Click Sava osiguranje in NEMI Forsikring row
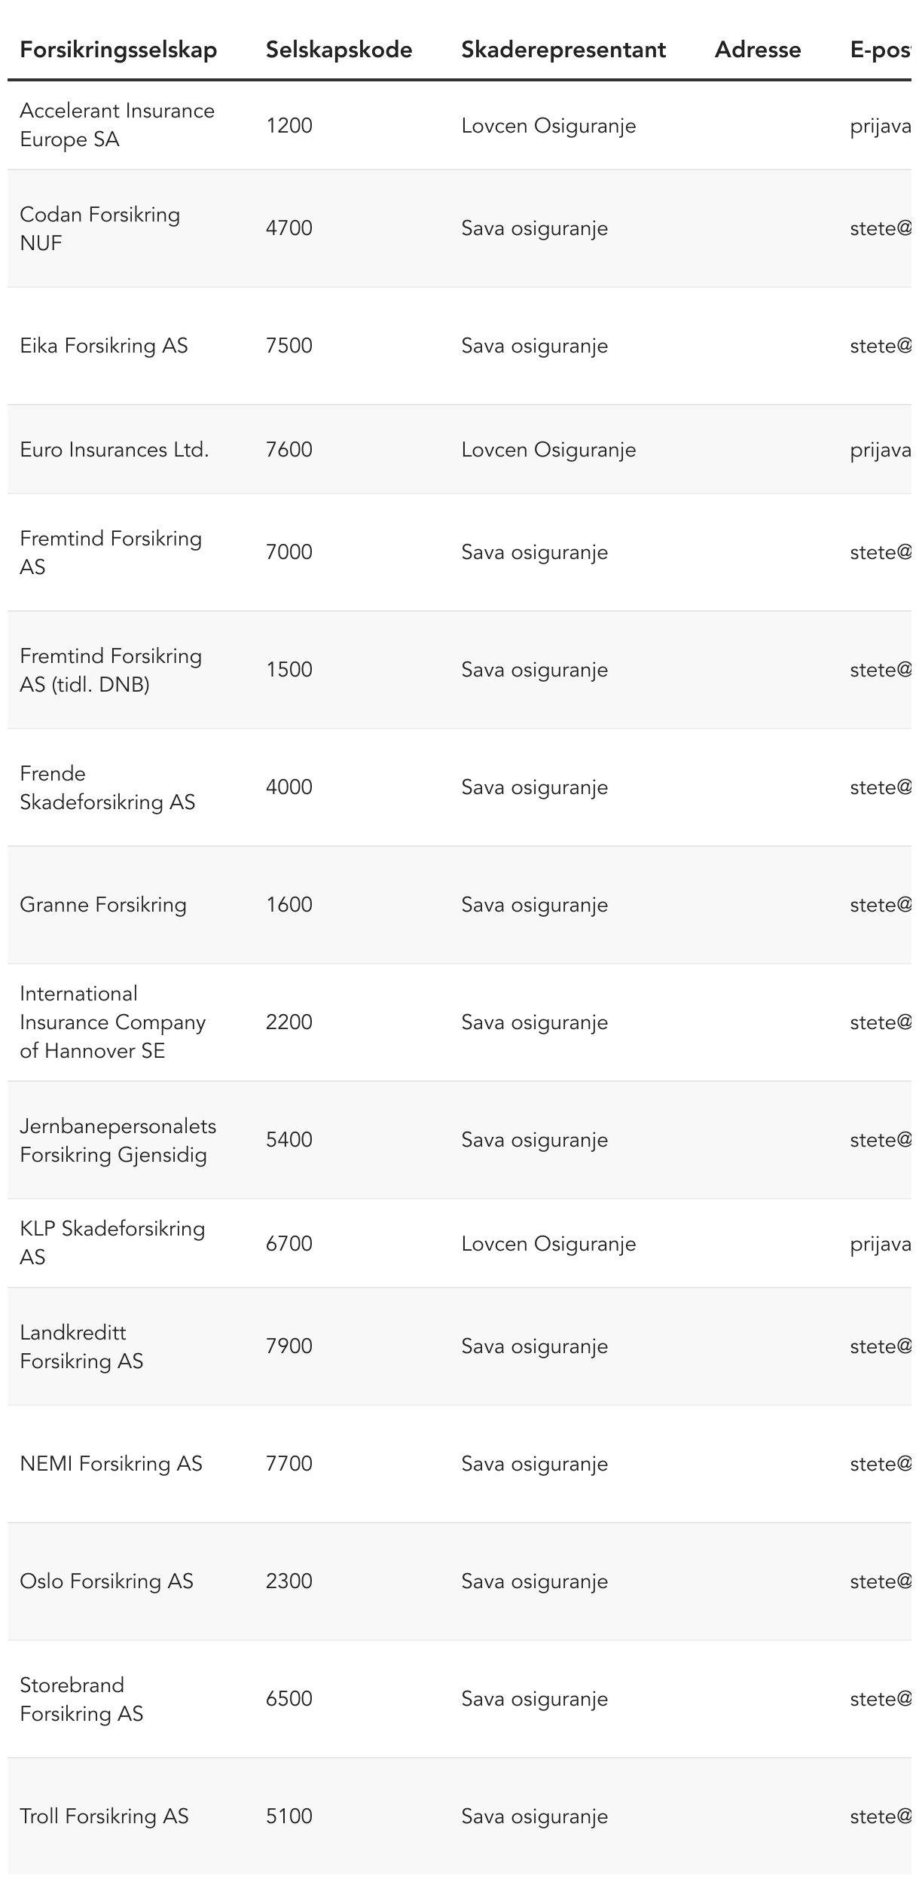 click(x=534, y=1464)
